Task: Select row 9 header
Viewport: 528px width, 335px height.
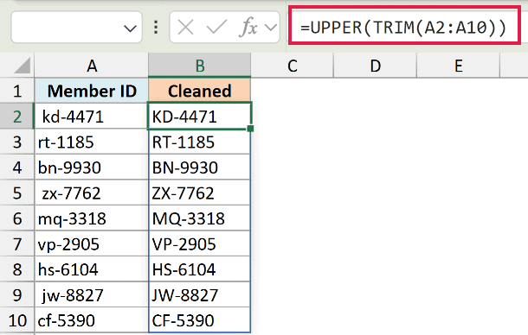Action: 17,295
